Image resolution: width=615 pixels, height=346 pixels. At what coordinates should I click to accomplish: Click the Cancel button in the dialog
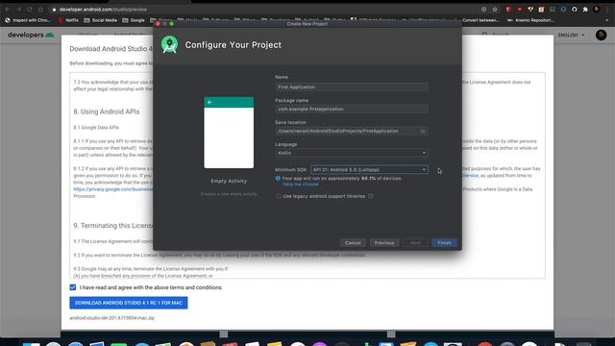353,243
